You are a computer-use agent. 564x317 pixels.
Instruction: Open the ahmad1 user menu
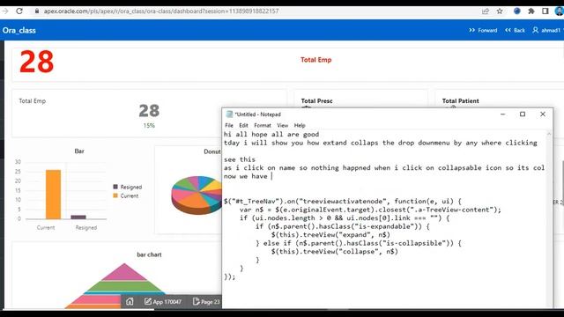click(547, 31)
